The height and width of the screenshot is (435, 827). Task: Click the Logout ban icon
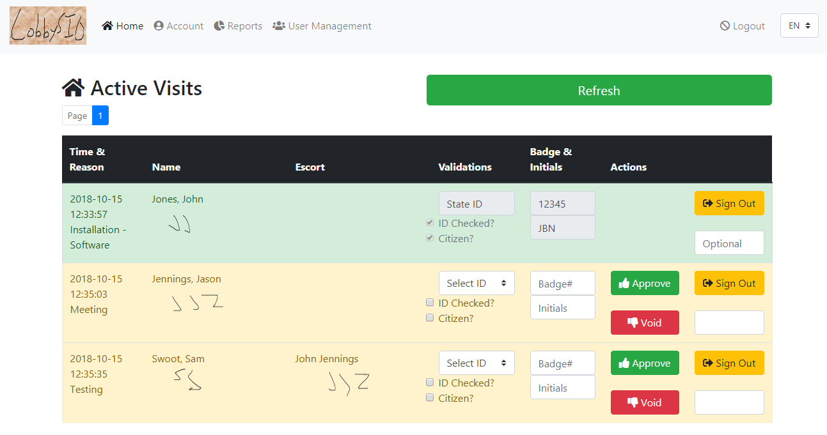[x=725, y=26]
